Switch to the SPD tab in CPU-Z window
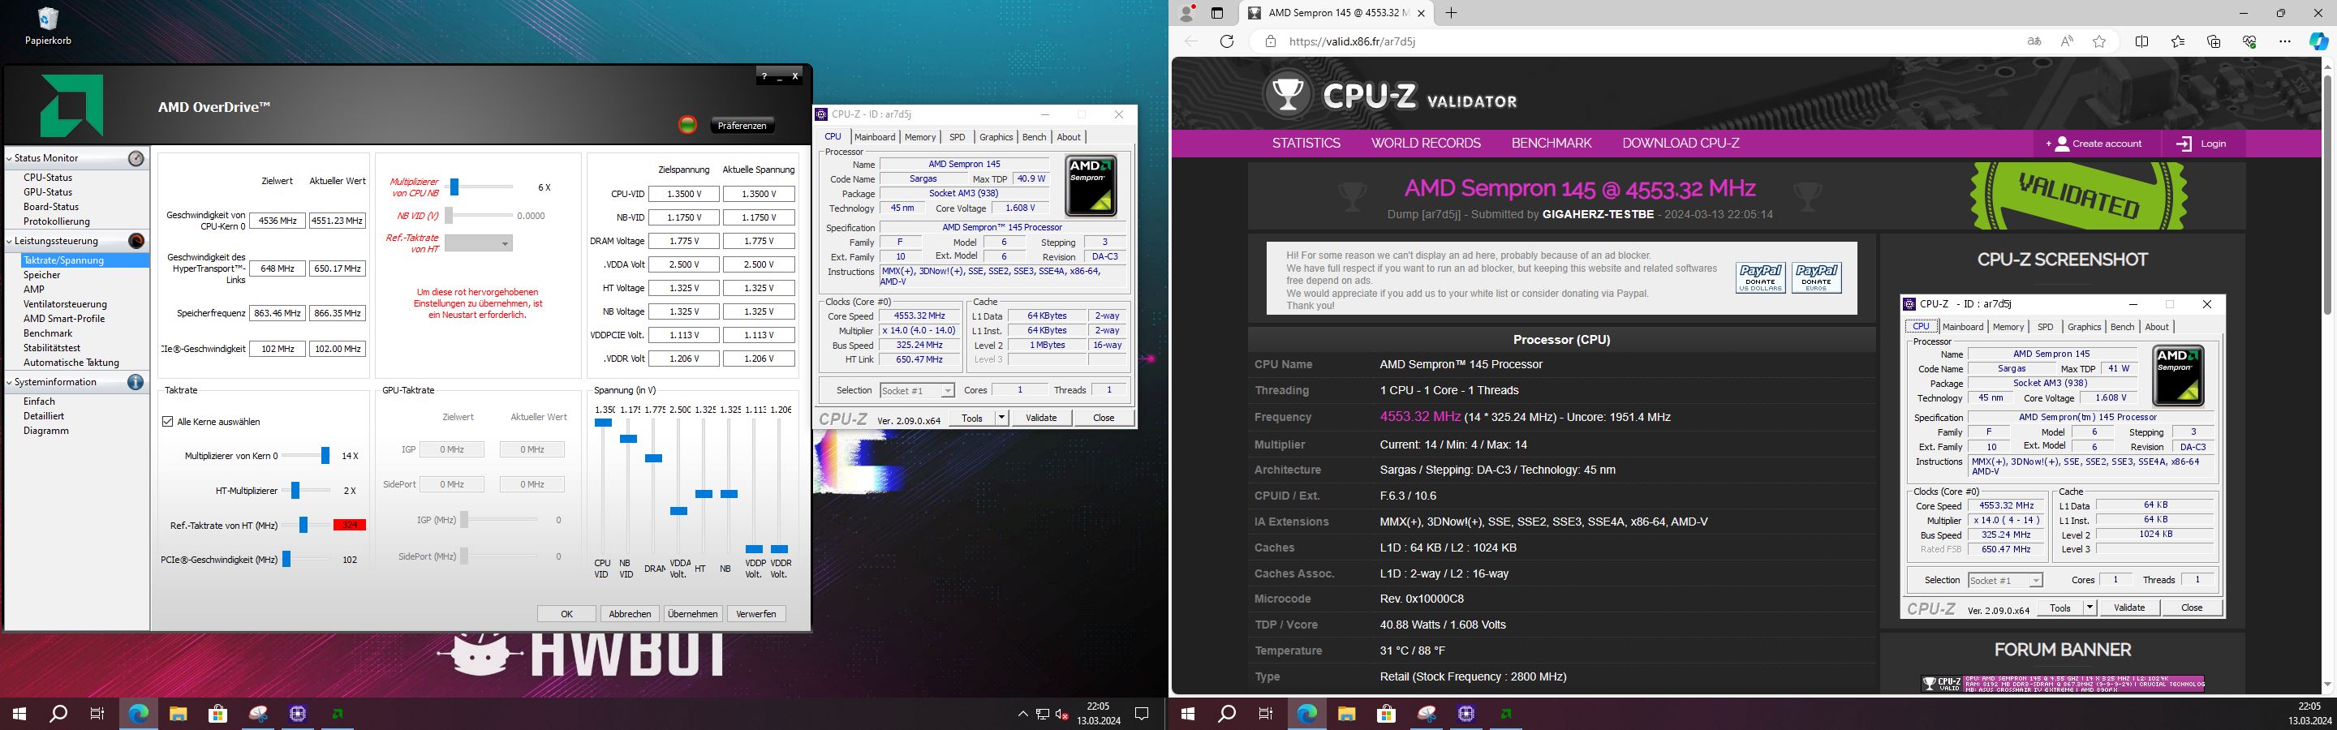 [x=958, y=137]
